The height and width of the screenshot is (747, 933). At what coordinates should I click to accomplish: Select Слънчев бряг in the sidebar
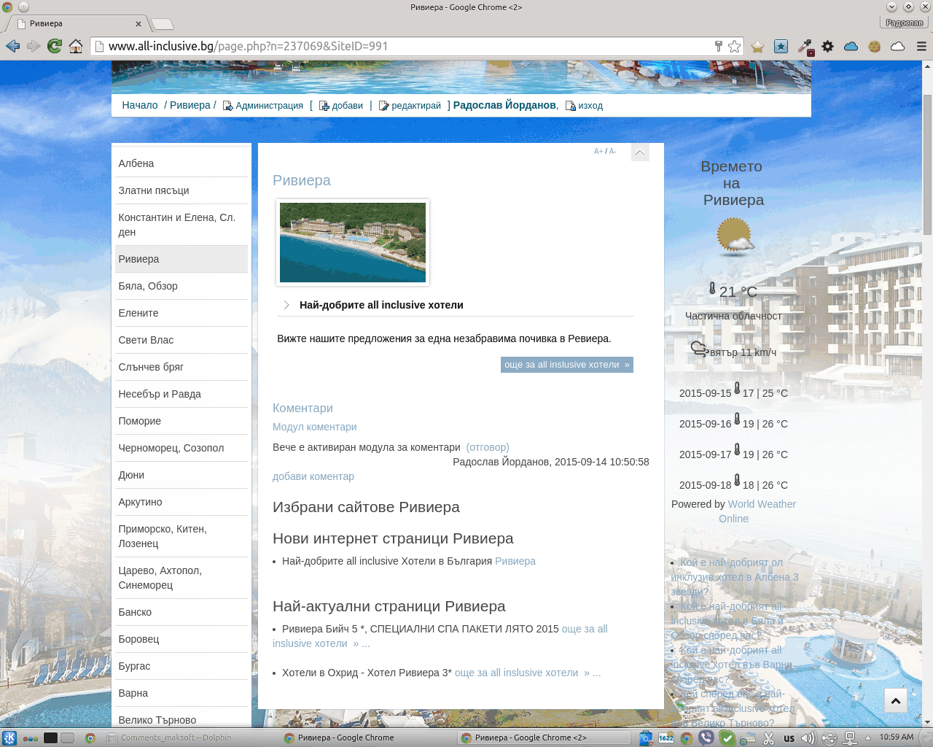[181, 367]
